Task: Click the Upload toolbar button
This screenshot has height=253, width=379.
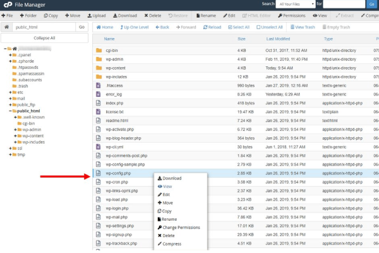Action: [x=95, y=15]
